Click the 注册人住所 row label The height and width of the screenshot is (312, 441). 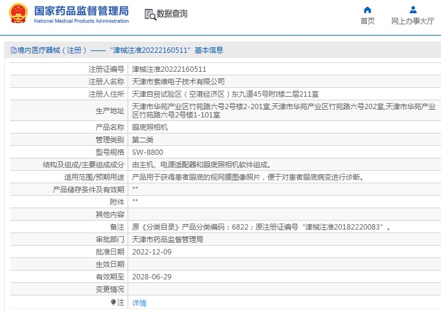tap(106, 94)
